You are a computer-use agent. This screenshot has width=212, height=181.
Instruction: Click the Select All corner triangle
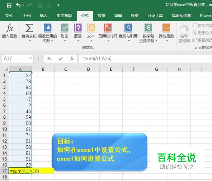[6, 69]
